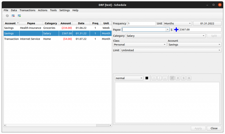Screen dimensions: 225x134
Task: Click the Close button
Action: tap(214, 128)
